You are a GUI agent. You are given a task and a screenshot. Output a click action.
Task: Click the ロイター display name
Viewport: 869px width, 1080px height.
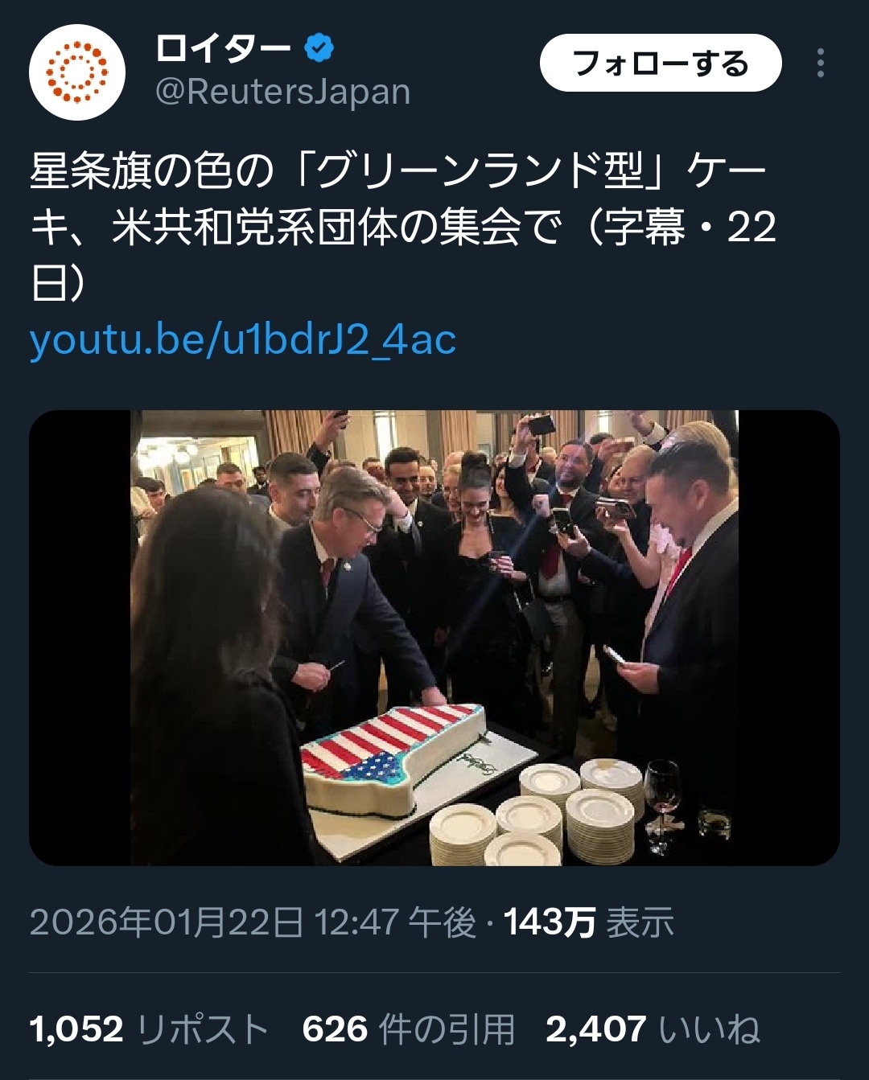coord(223,49)
